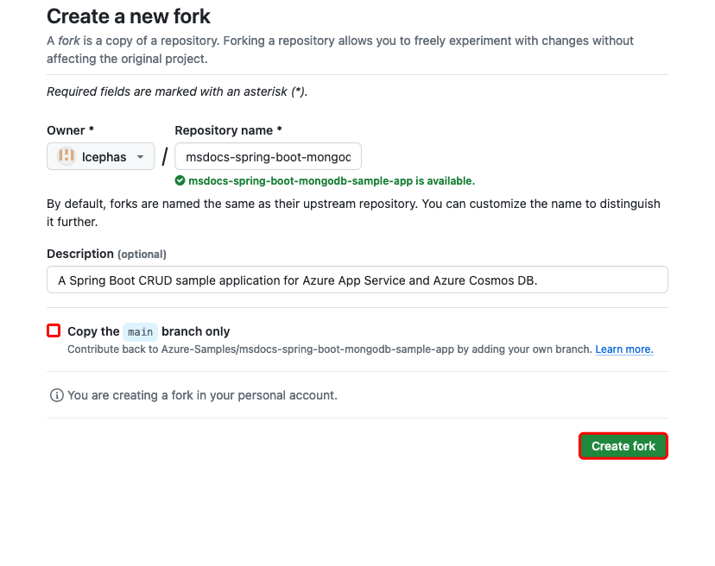This screenshot has width=715, height=566.
Task: Focus the Repository name input field
Action: coord(268,157)
